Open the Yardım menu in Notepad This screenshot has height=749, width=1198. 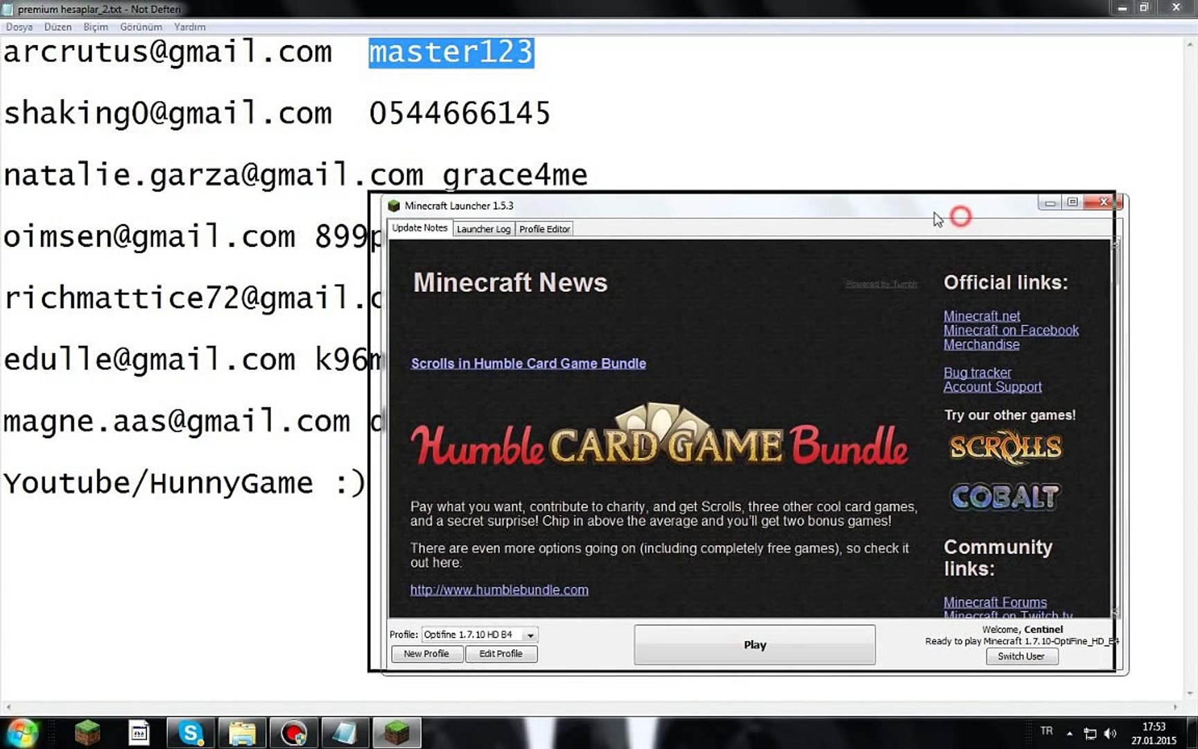(189, 27)
